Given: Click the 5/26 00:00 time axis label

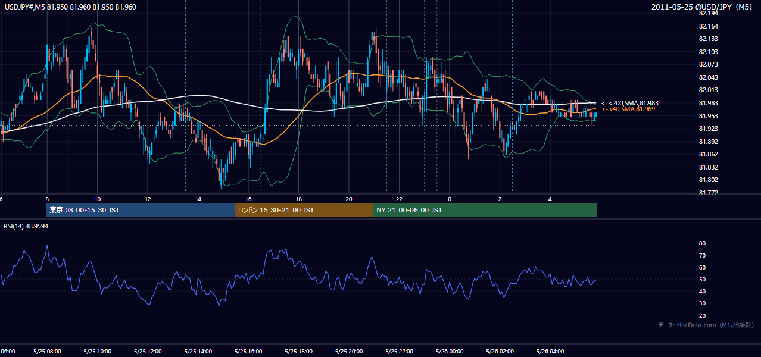Looking at the screenshot, I should pos(450,351).
